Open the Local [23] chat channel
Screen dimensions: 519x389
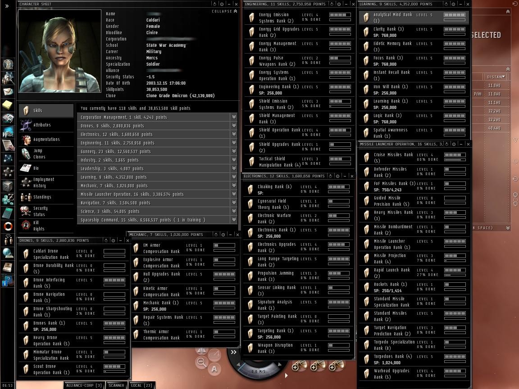141,385
